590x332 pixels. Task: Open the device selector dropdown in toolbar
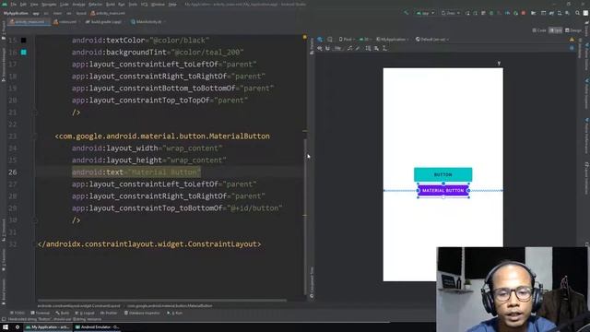[451, 13]
